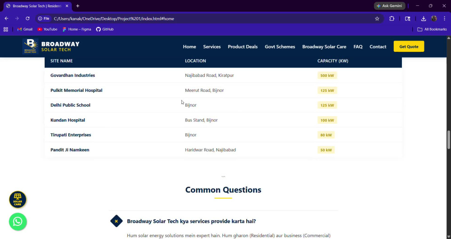Click the SITE NAME column header
451x239 pixels.
click(61, 61)
